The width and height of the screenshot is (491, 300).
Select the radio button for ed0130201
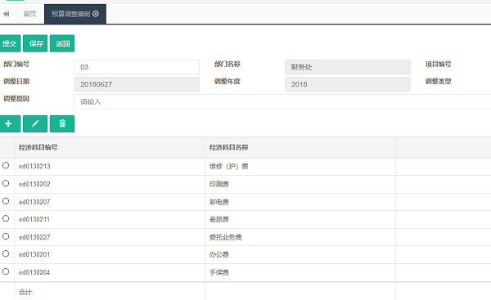[6, 253]
